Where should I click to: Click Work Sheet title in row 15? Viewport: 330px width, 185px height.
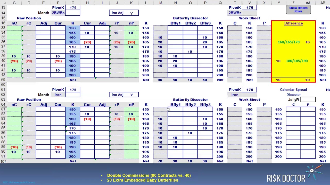click(250, 18)
